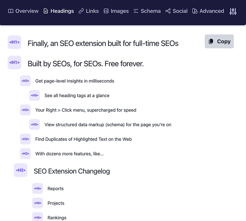Viewport: 246px width, 221px height.
Task: Click the H1 badge beside Built by SEOs
Action: (15, 63)
